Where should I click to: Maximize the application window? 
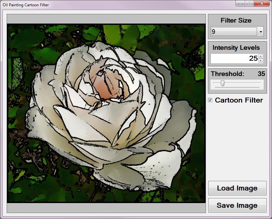point(249,3)
